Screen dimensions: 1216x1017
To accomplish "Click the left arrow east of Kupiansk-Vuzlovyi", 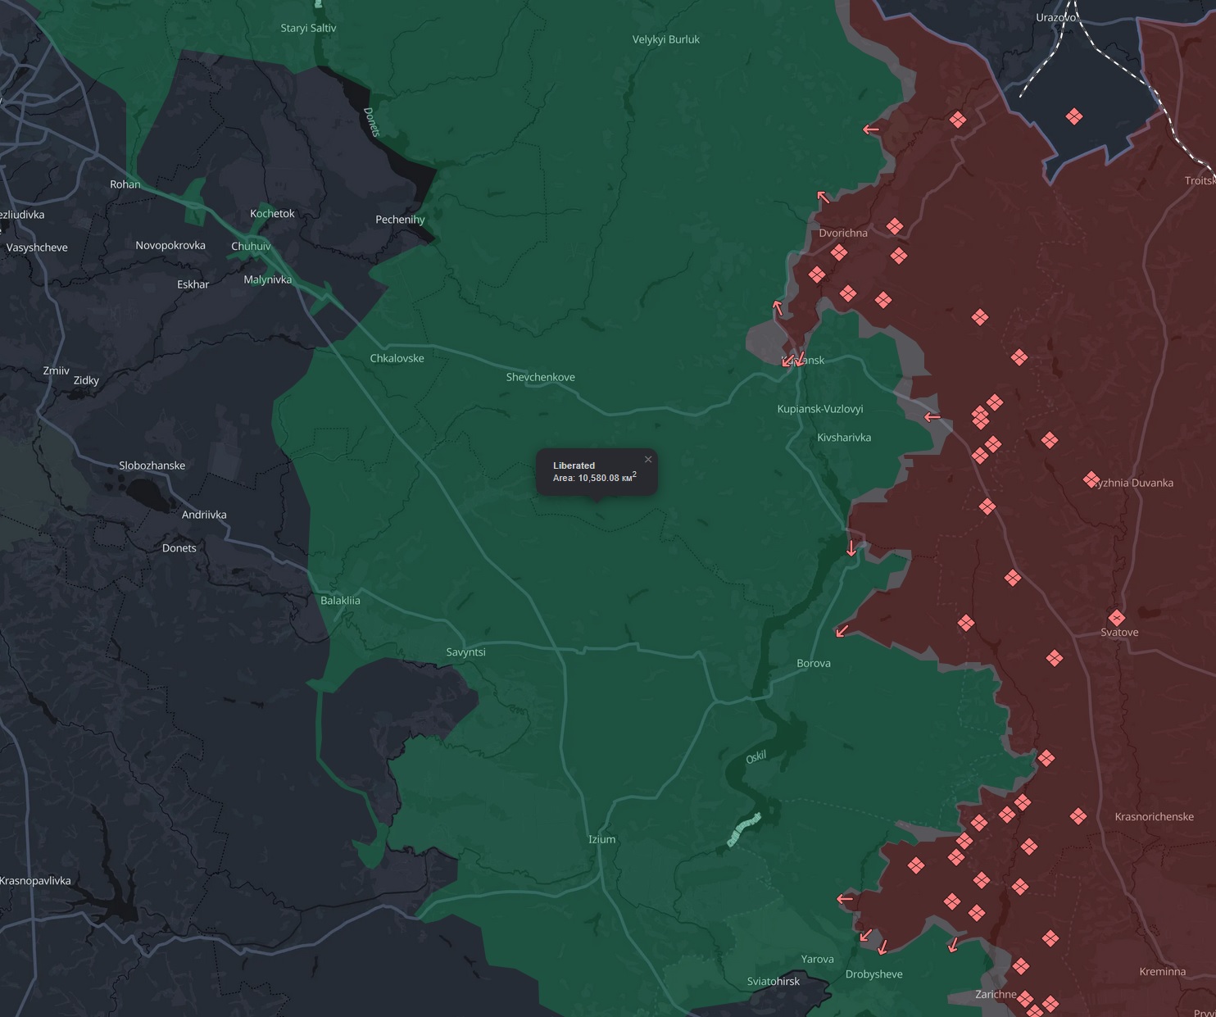I will (932, 417).
